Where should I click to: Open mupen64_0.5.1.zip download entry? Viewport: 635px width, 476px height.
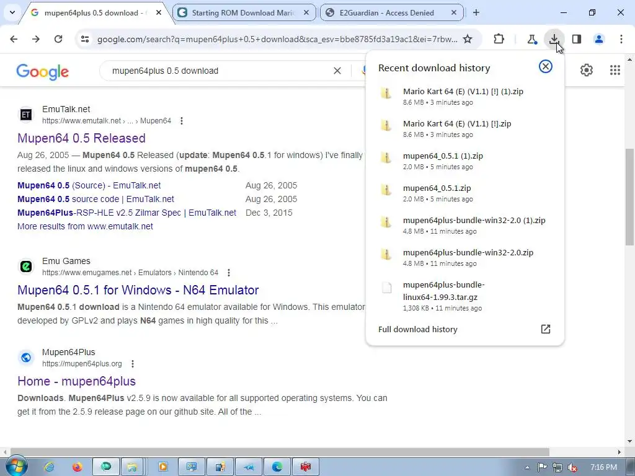pyautogui.click(x=464, y=193)
